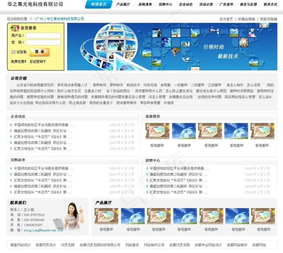Click the yingjiang email address link
283x253 pixels.
43,230
